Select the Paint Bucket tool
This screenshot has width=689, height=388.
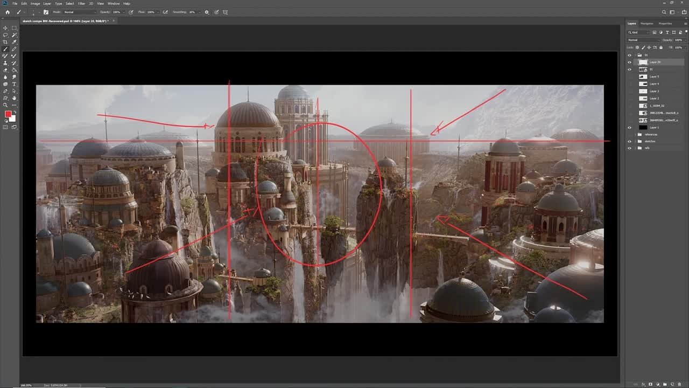click(x=14, y=70)
